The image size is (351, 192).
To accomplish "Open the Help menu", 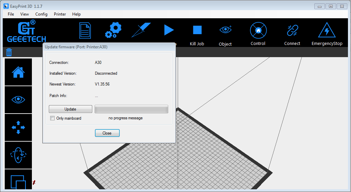I will tap(76, 14).
